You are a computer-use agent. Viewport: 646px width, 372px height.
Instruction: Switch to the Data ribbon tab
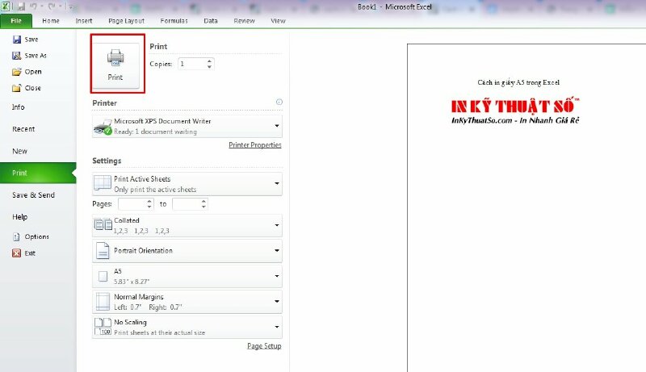211,21
